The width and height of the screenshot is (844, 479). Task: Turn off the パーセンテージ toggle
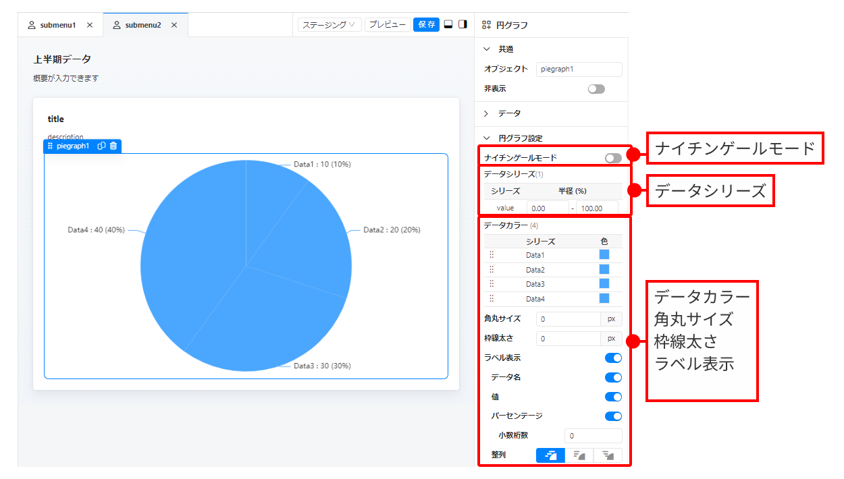point(613,416)
